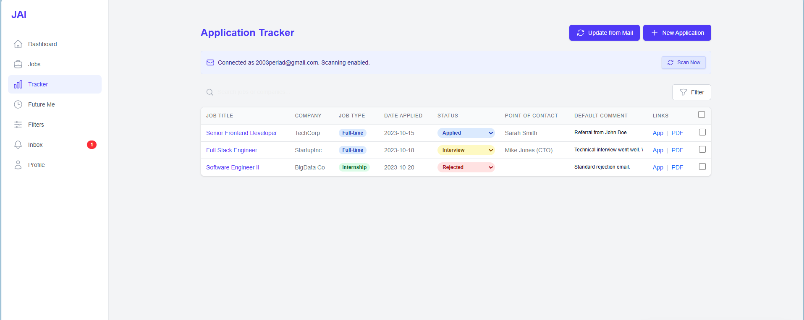
Task: Toggle the select-all checkbox in table header
Action: (702, 114)
